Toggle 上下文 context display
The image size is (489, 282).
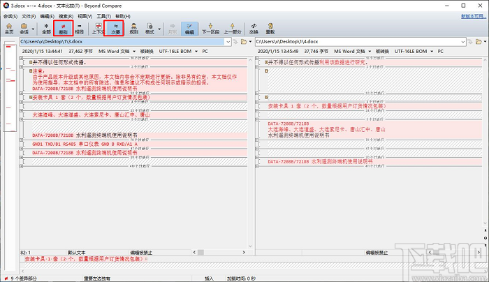pos(98,29)
